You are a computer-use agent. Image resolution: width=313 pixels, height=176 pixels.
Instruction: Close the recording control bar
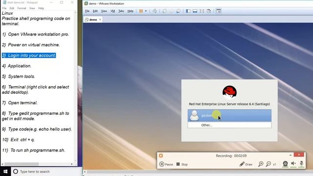(299, 154)
